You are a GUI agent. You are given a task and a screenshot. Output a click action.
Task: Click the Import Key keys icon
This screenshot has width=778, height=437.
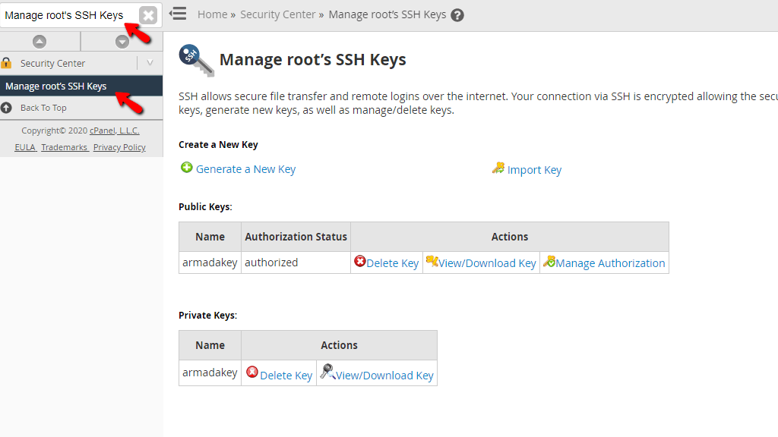[498, 168]
